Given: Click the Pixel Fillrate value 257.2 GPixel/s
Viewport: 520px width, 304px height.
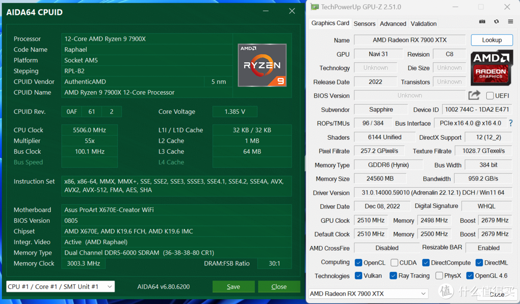Looking at the screenshot, I should click(x=379, y=151).
